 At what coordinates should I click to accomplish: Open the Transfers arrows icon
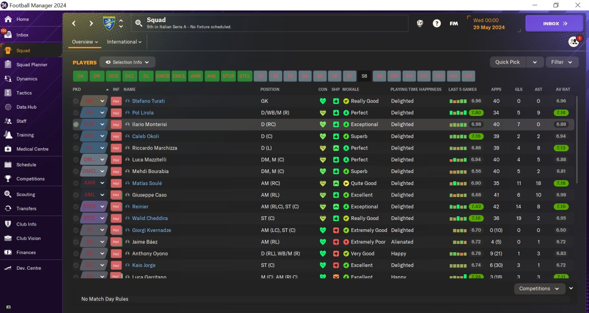click(8, 209)
